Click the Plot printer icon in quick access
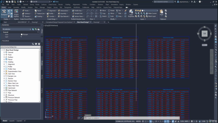Image resolution: width=218 pixels, height=123 pixels. [20, 2]
